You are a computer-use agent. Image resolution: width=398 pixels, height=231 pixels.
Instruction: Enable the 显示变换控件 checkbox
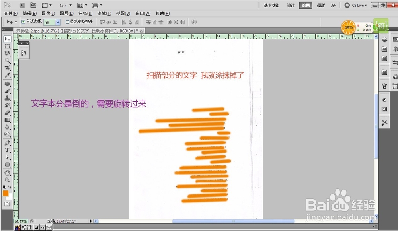pos(67,22)
